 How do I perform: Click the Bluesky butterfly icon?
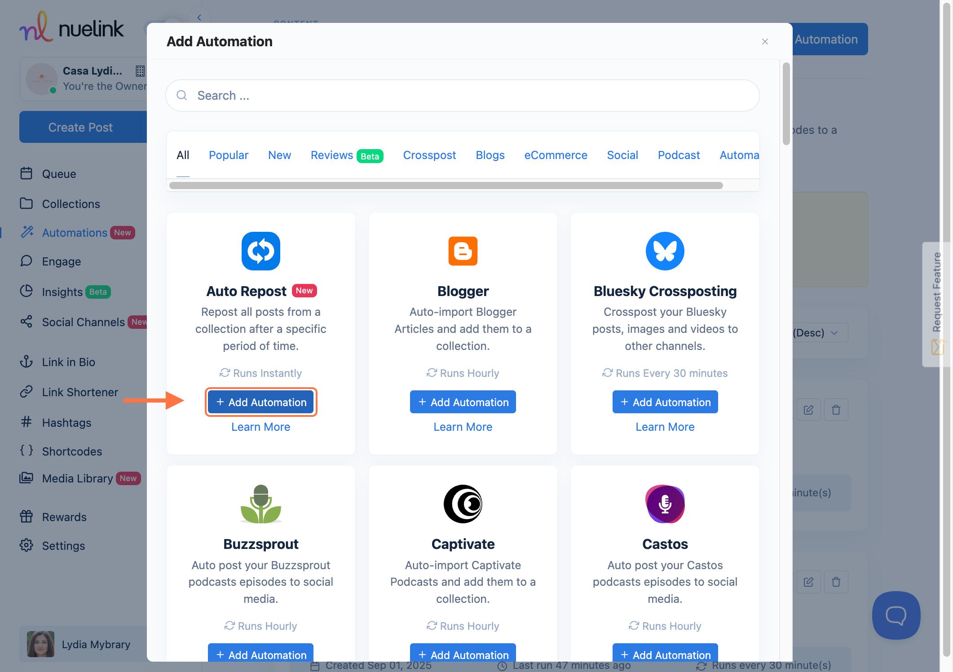coord(665,251)
